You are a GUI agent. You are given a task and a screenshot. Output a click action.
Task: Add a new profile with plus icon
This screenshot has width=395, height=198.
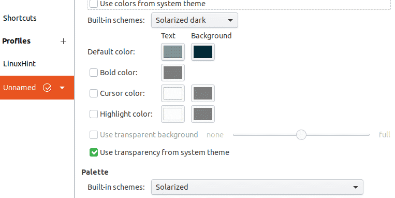(x=64, y=41)
